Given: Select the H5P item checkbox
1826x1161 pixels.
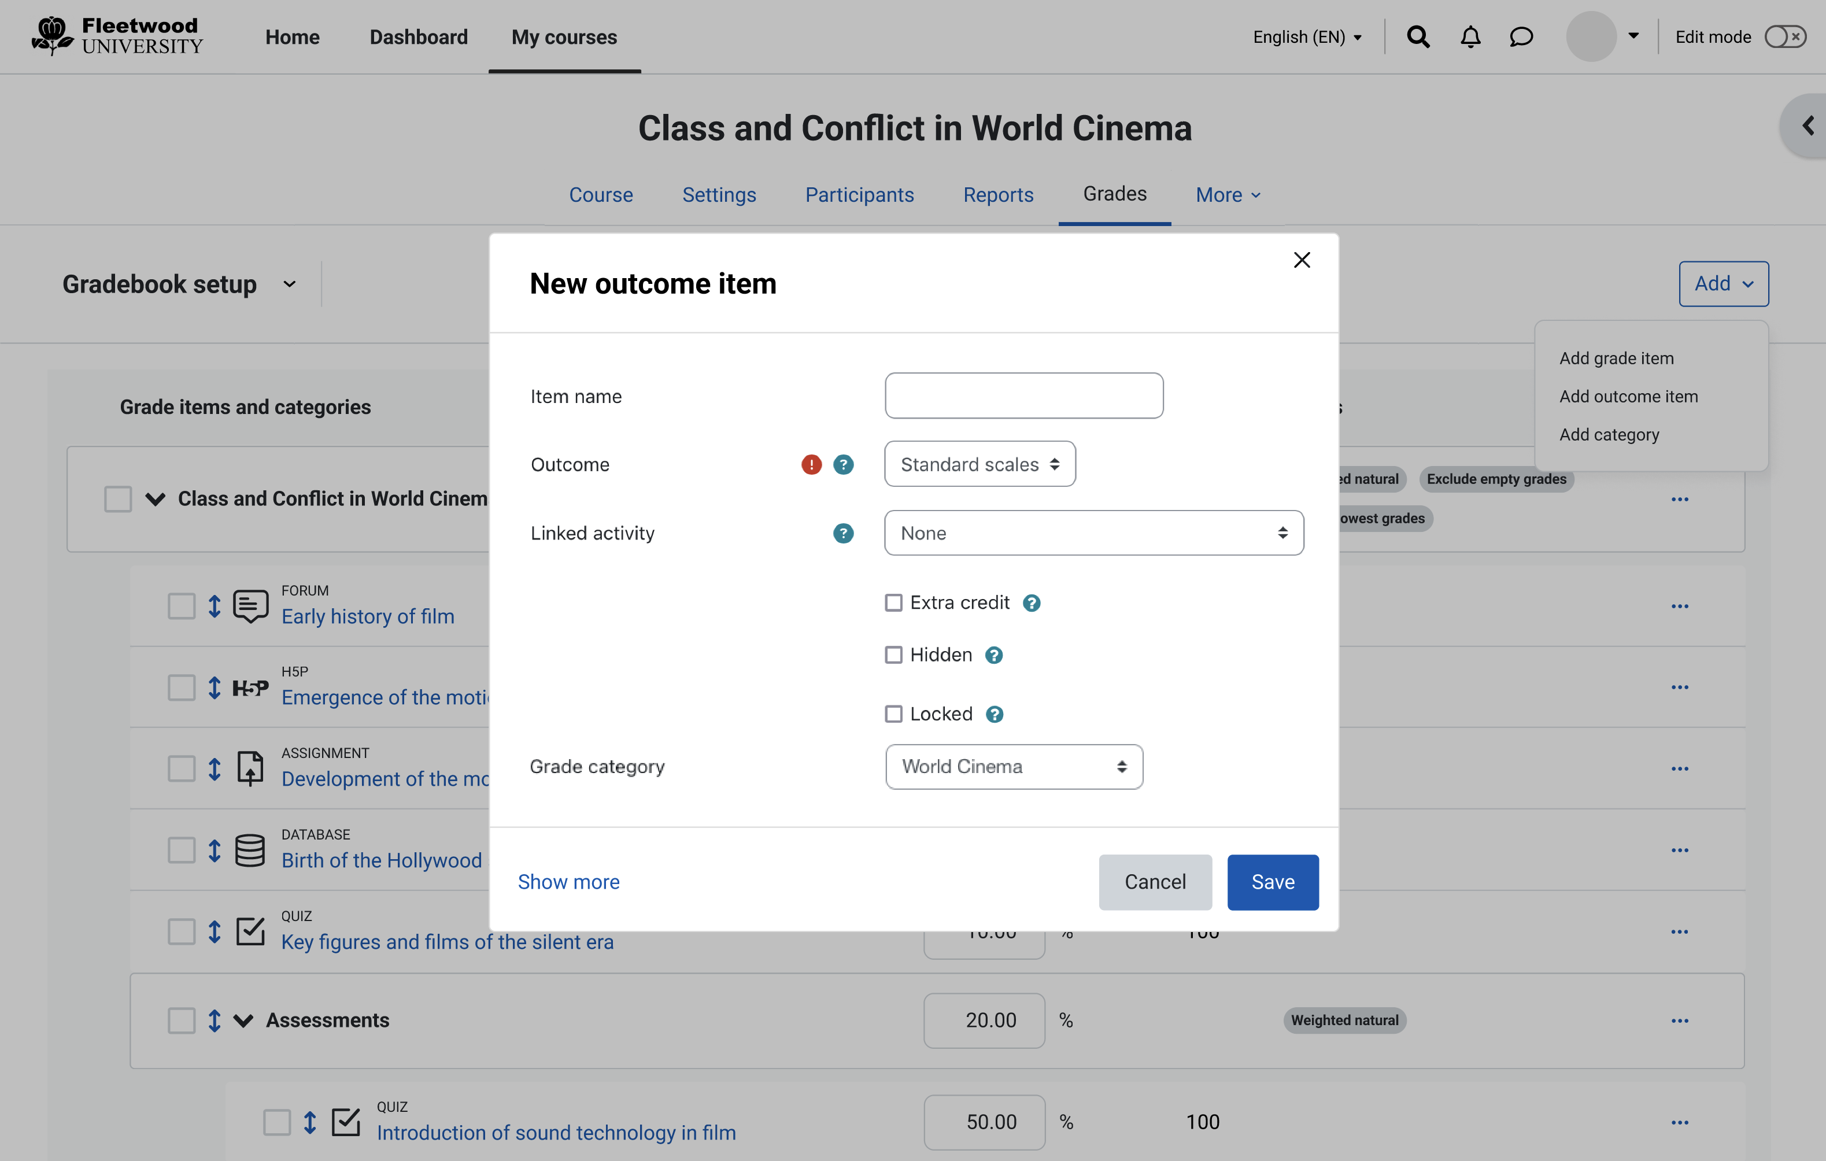Looking at the screenshot, I should [x=181, y=687].
